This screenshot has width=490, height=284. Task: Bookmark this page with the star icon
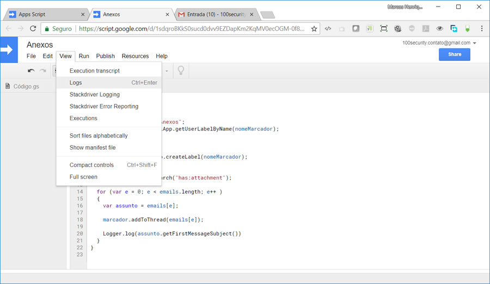click(314, 29)
